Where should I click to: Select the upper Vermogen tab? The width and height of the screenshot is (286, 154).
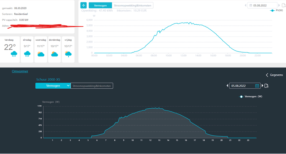(100, 5)
